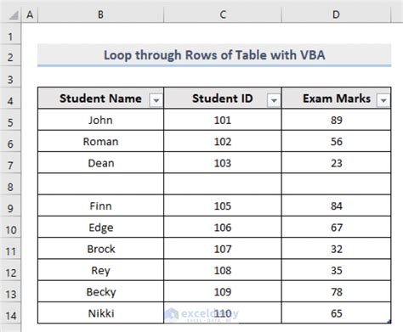Click the empty name cell in row 8
This screenshot has width=403, height=332.
coord(100,184)
